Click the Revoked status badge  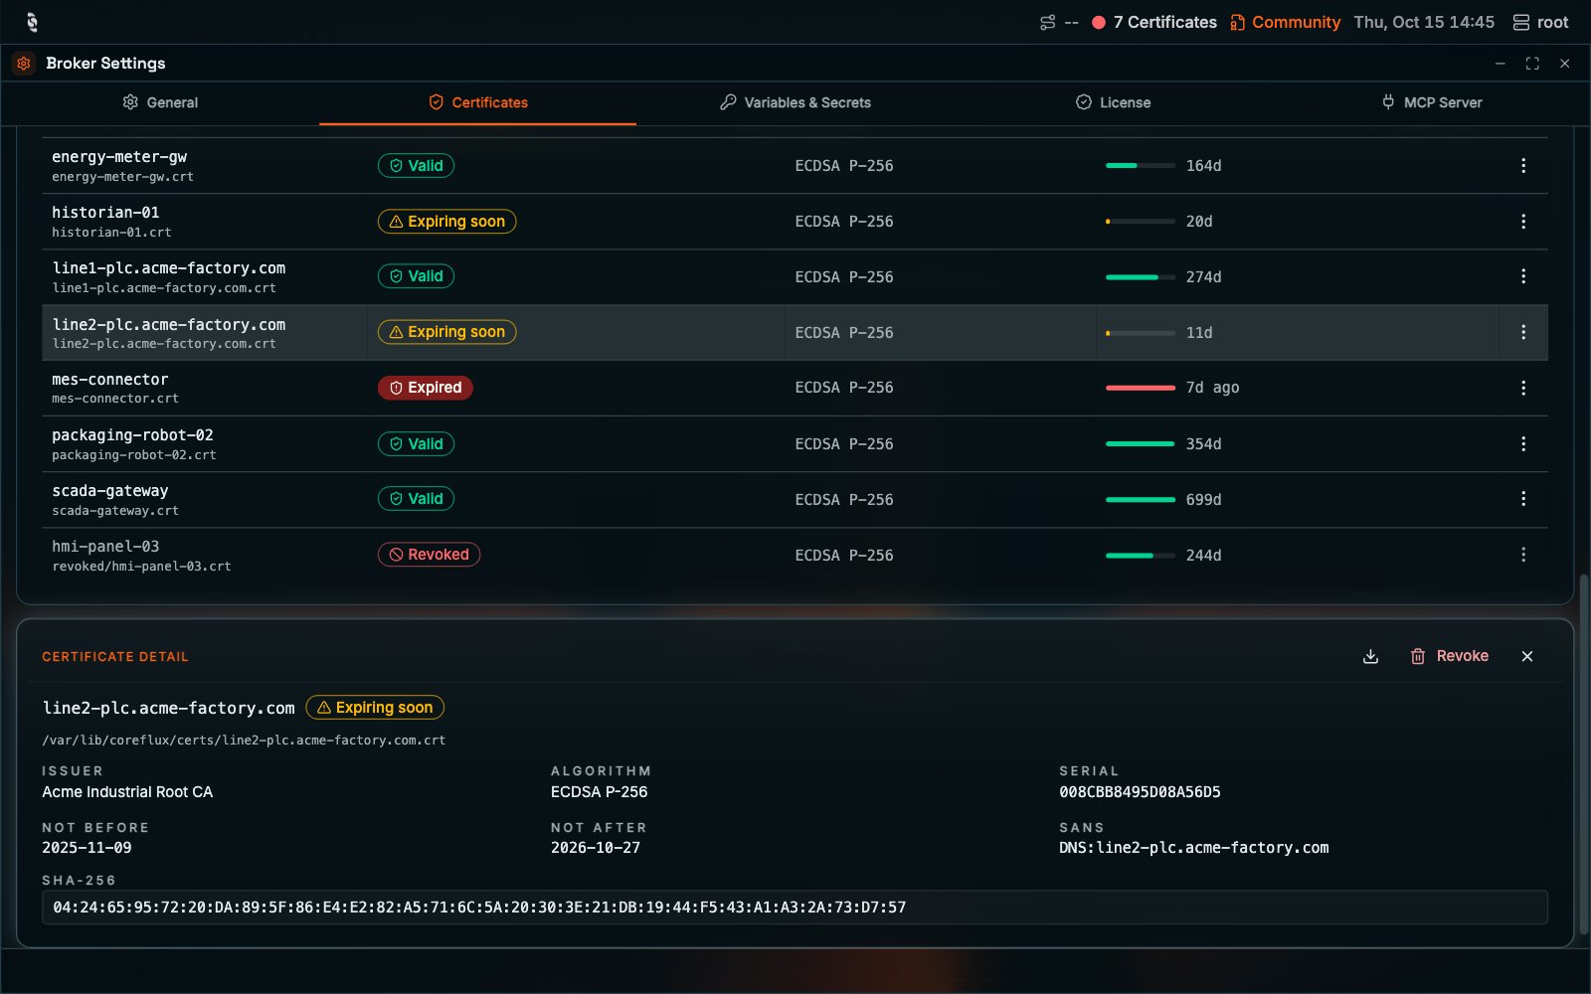tap(429, 555)
